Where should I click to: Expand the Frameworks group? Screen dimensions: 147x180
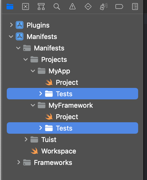(19, 162)
